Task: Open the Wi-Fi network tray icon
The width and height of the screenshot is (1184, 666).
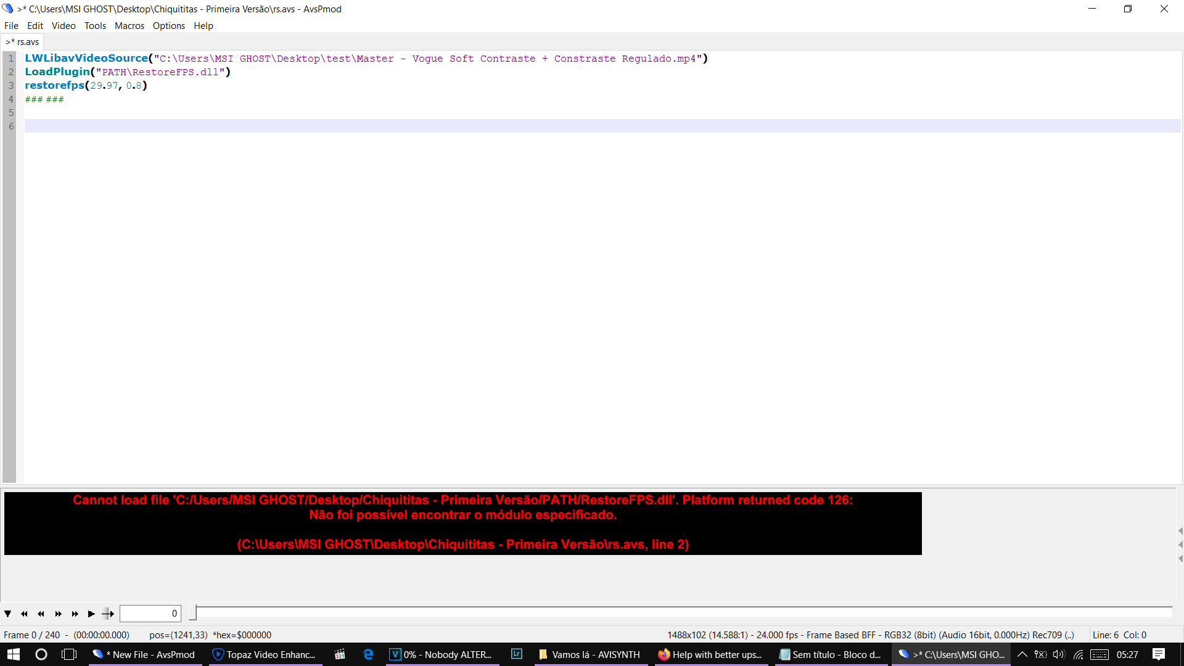Action: click(1078, 654)
